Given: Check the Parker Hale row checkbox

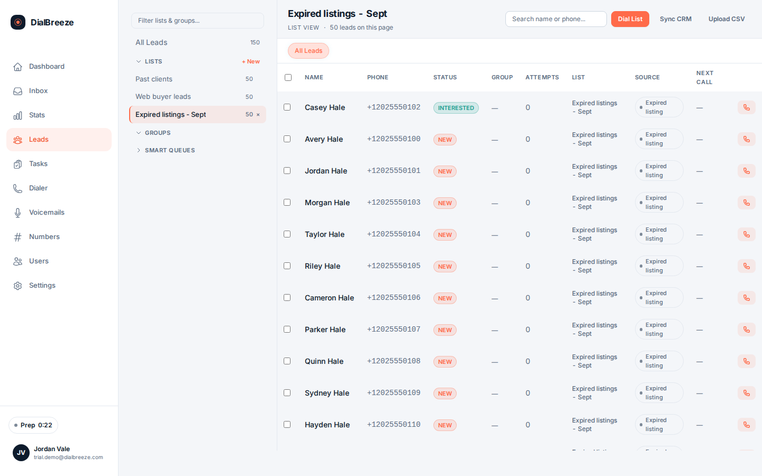Looking at the screenshot, I should coord(287,329).
